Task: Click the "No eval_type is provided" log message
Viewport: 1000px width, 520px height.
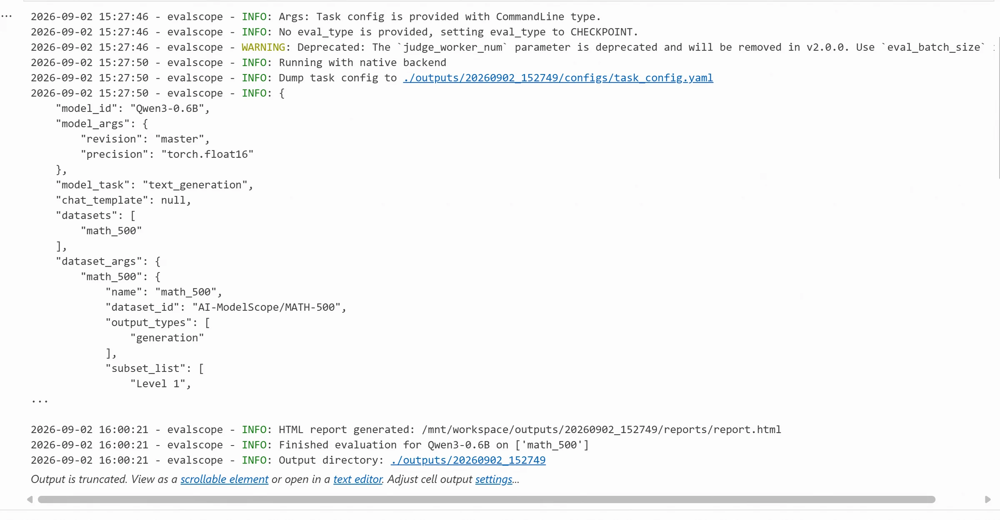Action: coord(458,32)
